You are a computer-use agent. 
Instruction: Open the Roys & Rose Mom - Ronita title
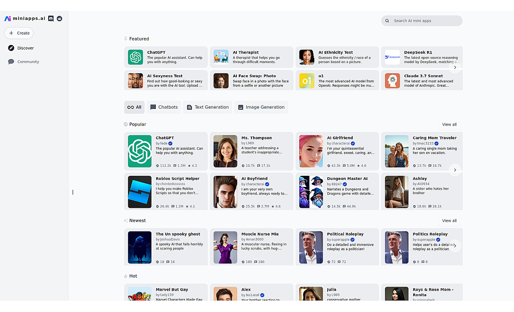(x=433, y=292)
